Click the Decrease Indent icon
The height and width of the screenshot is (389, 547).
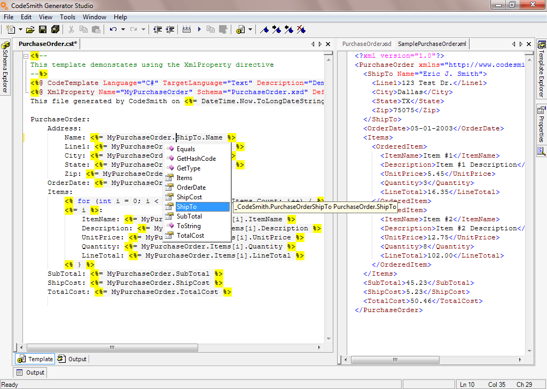pos(158,29)
